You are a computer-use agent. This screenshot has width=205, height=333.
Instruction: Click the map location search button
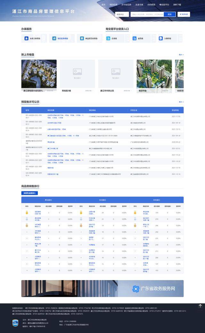184,14
